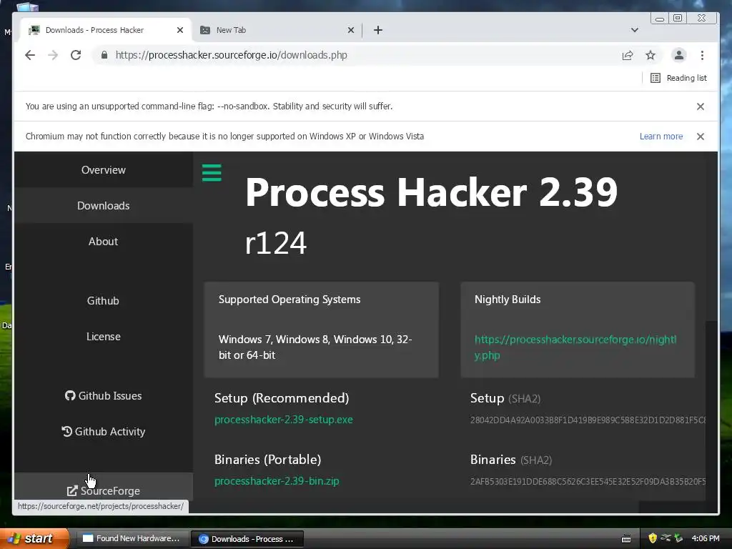Toggle the green hamburger menu icon

point(212,172)
